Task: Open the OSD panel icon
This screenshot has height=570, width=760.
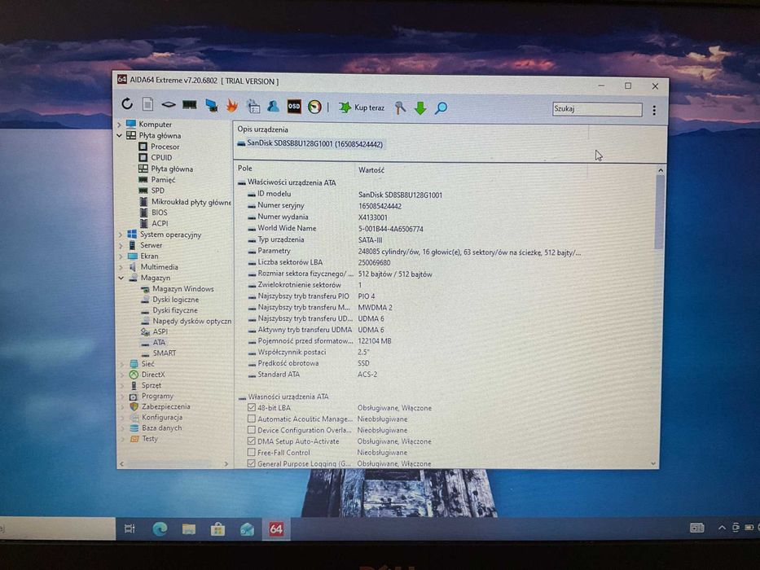Action: click(294, 106)
